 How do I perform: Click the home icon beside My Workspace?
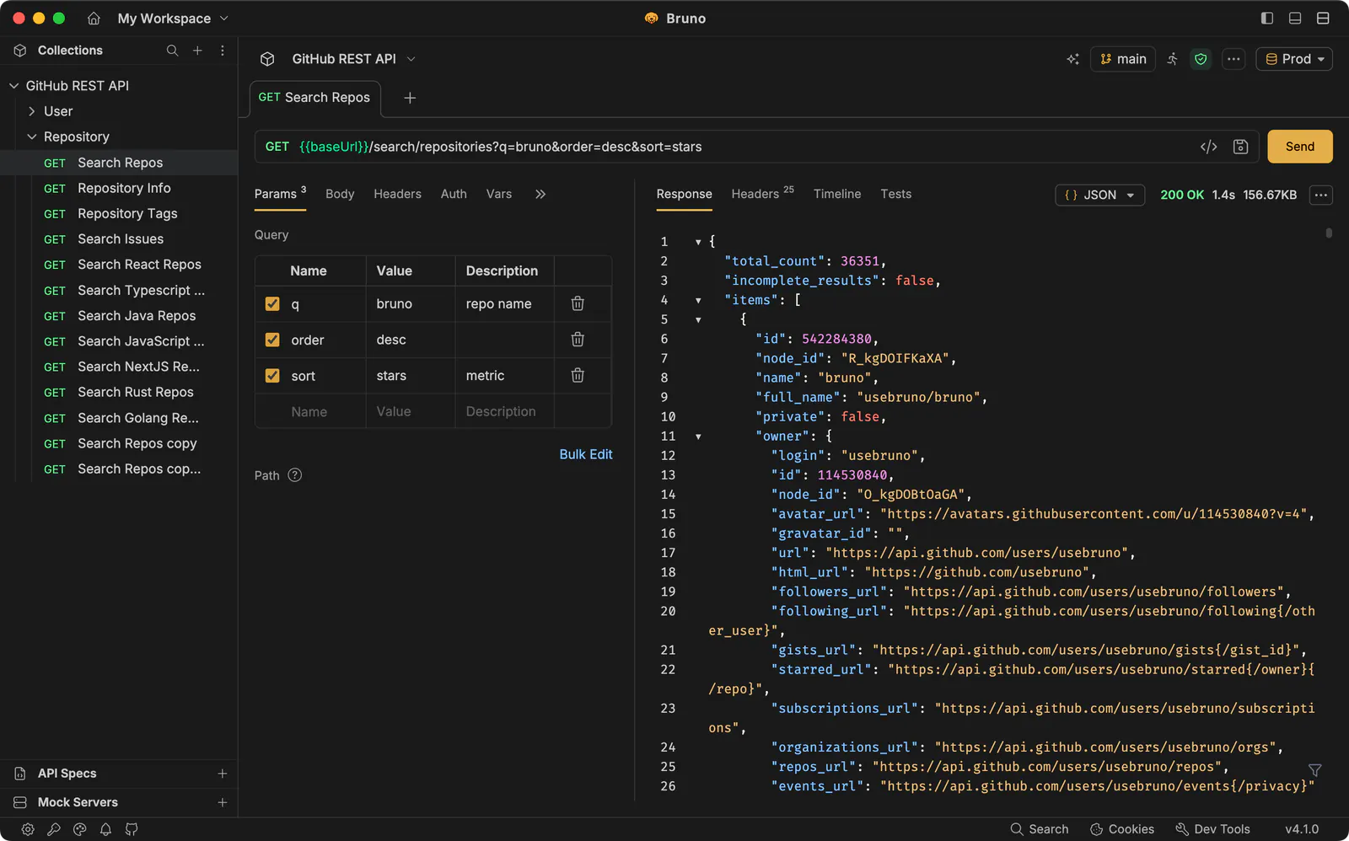click(94, 18)
